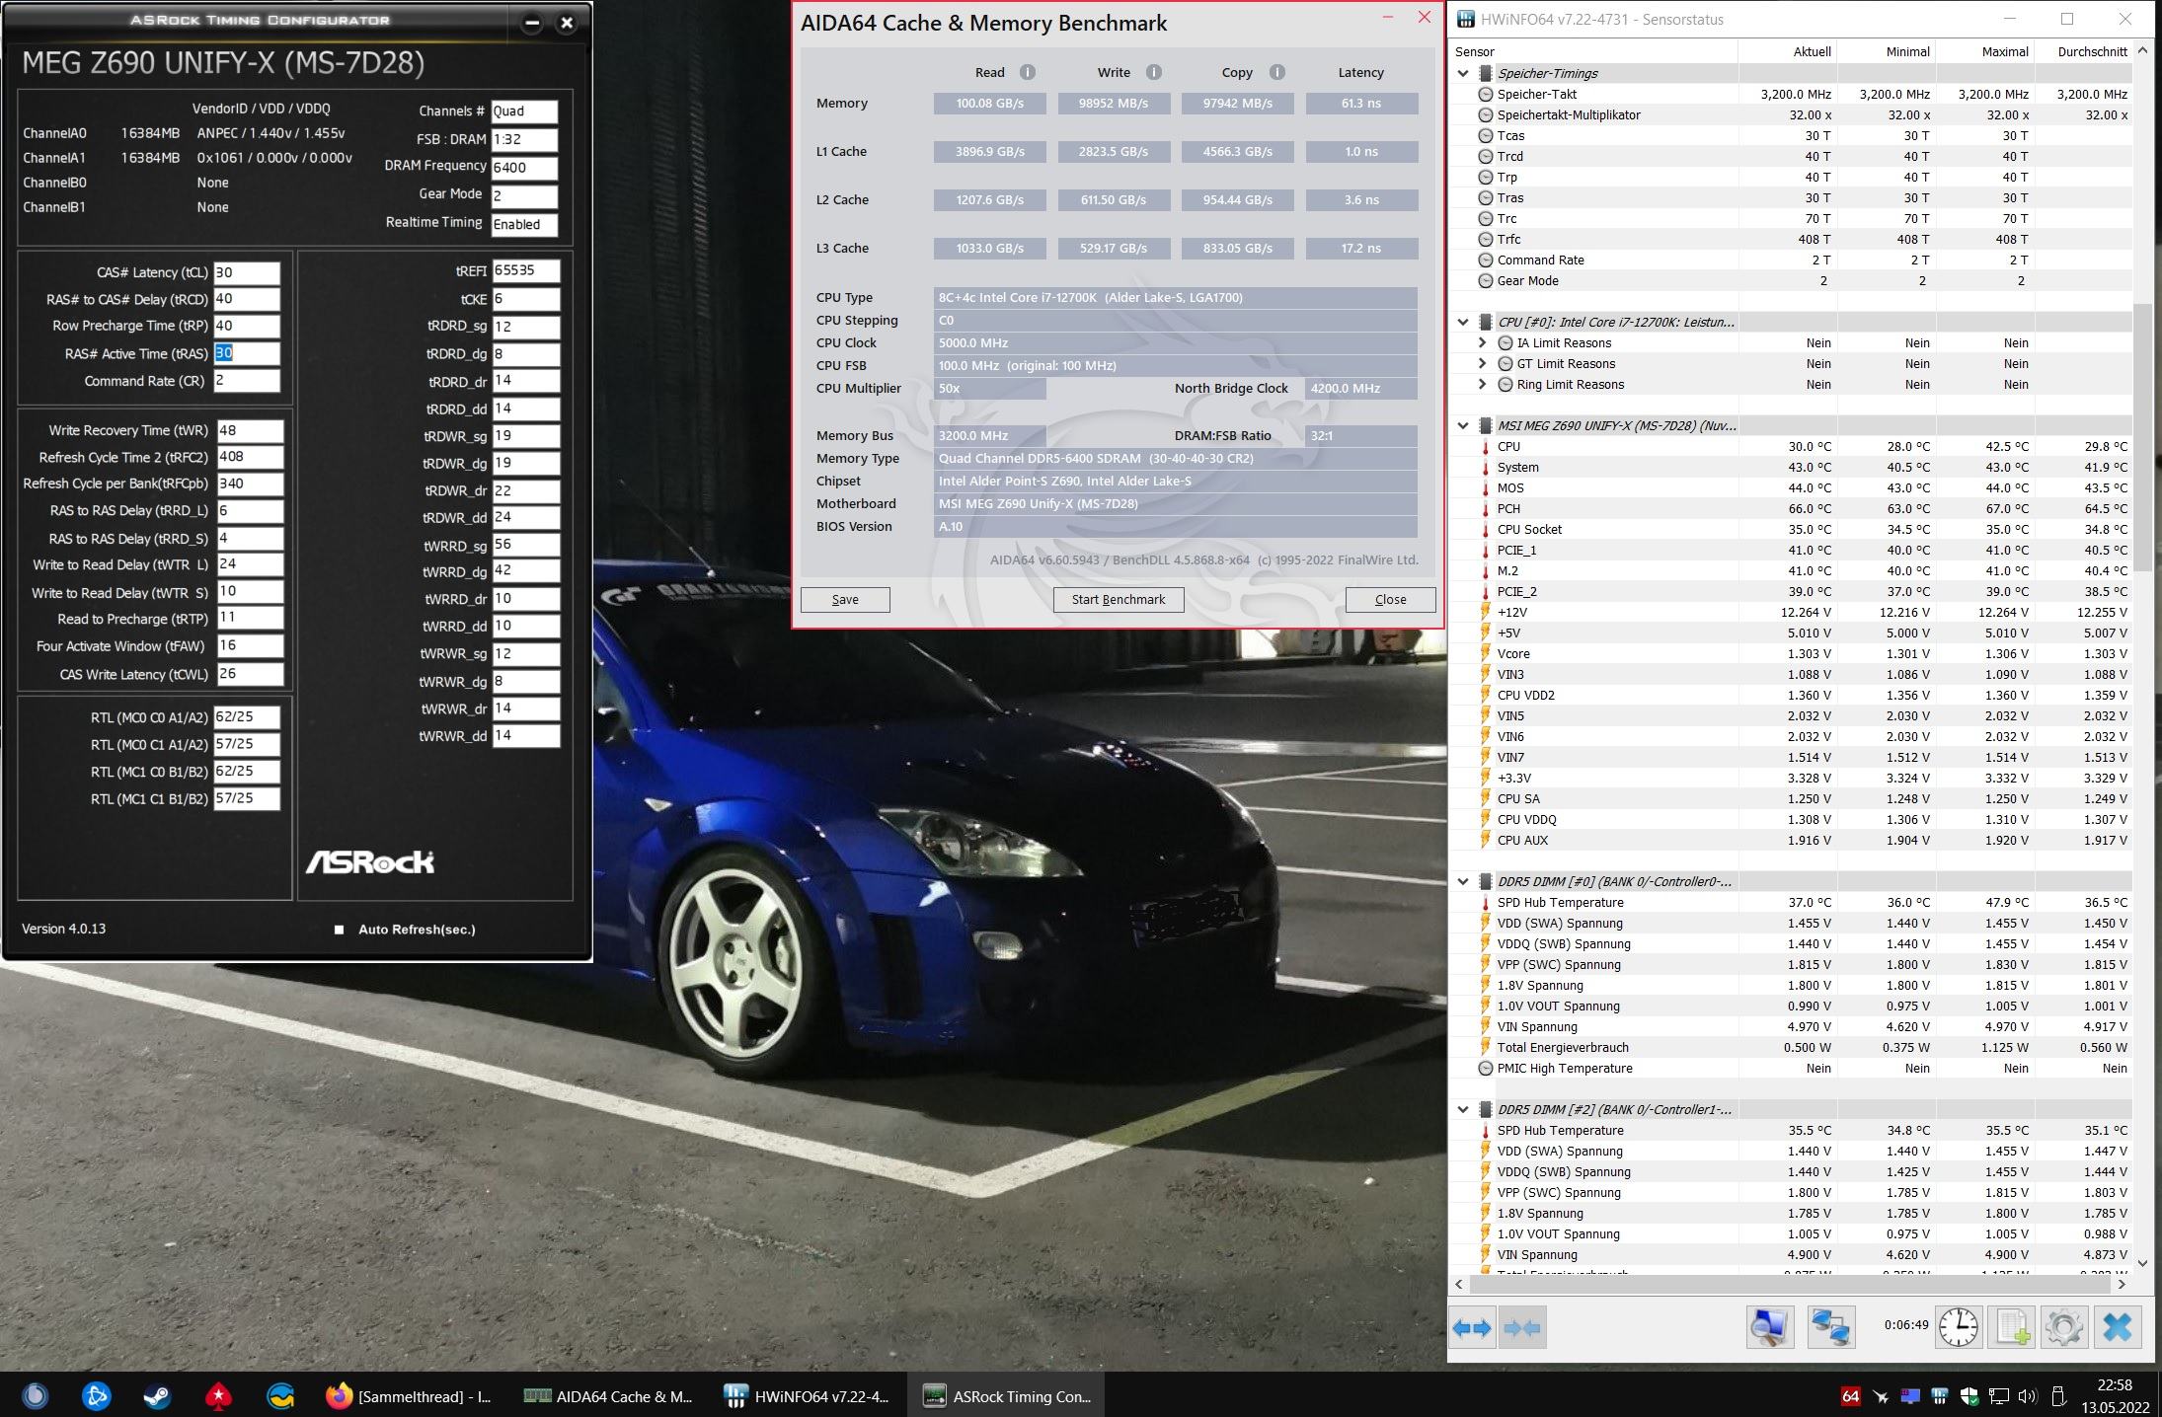Minimize the ASRock Timing Configurator window
The image size is (2162, 1417).
[531, 23]
